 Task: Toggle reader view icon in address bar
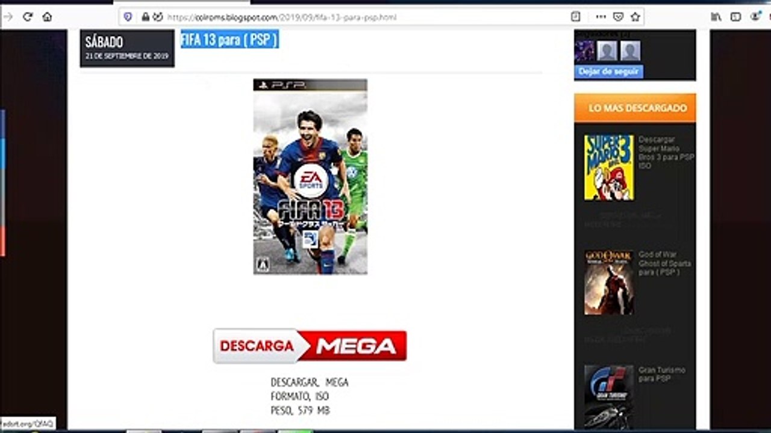pyautogui.click(x=575, y=17)
